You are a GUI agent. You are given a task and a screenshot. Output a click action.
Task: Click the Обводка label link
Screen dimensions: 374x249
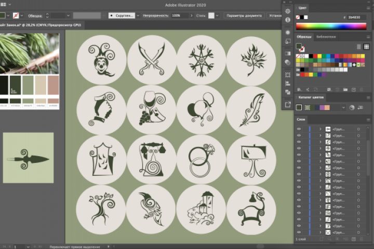(35, 16)
